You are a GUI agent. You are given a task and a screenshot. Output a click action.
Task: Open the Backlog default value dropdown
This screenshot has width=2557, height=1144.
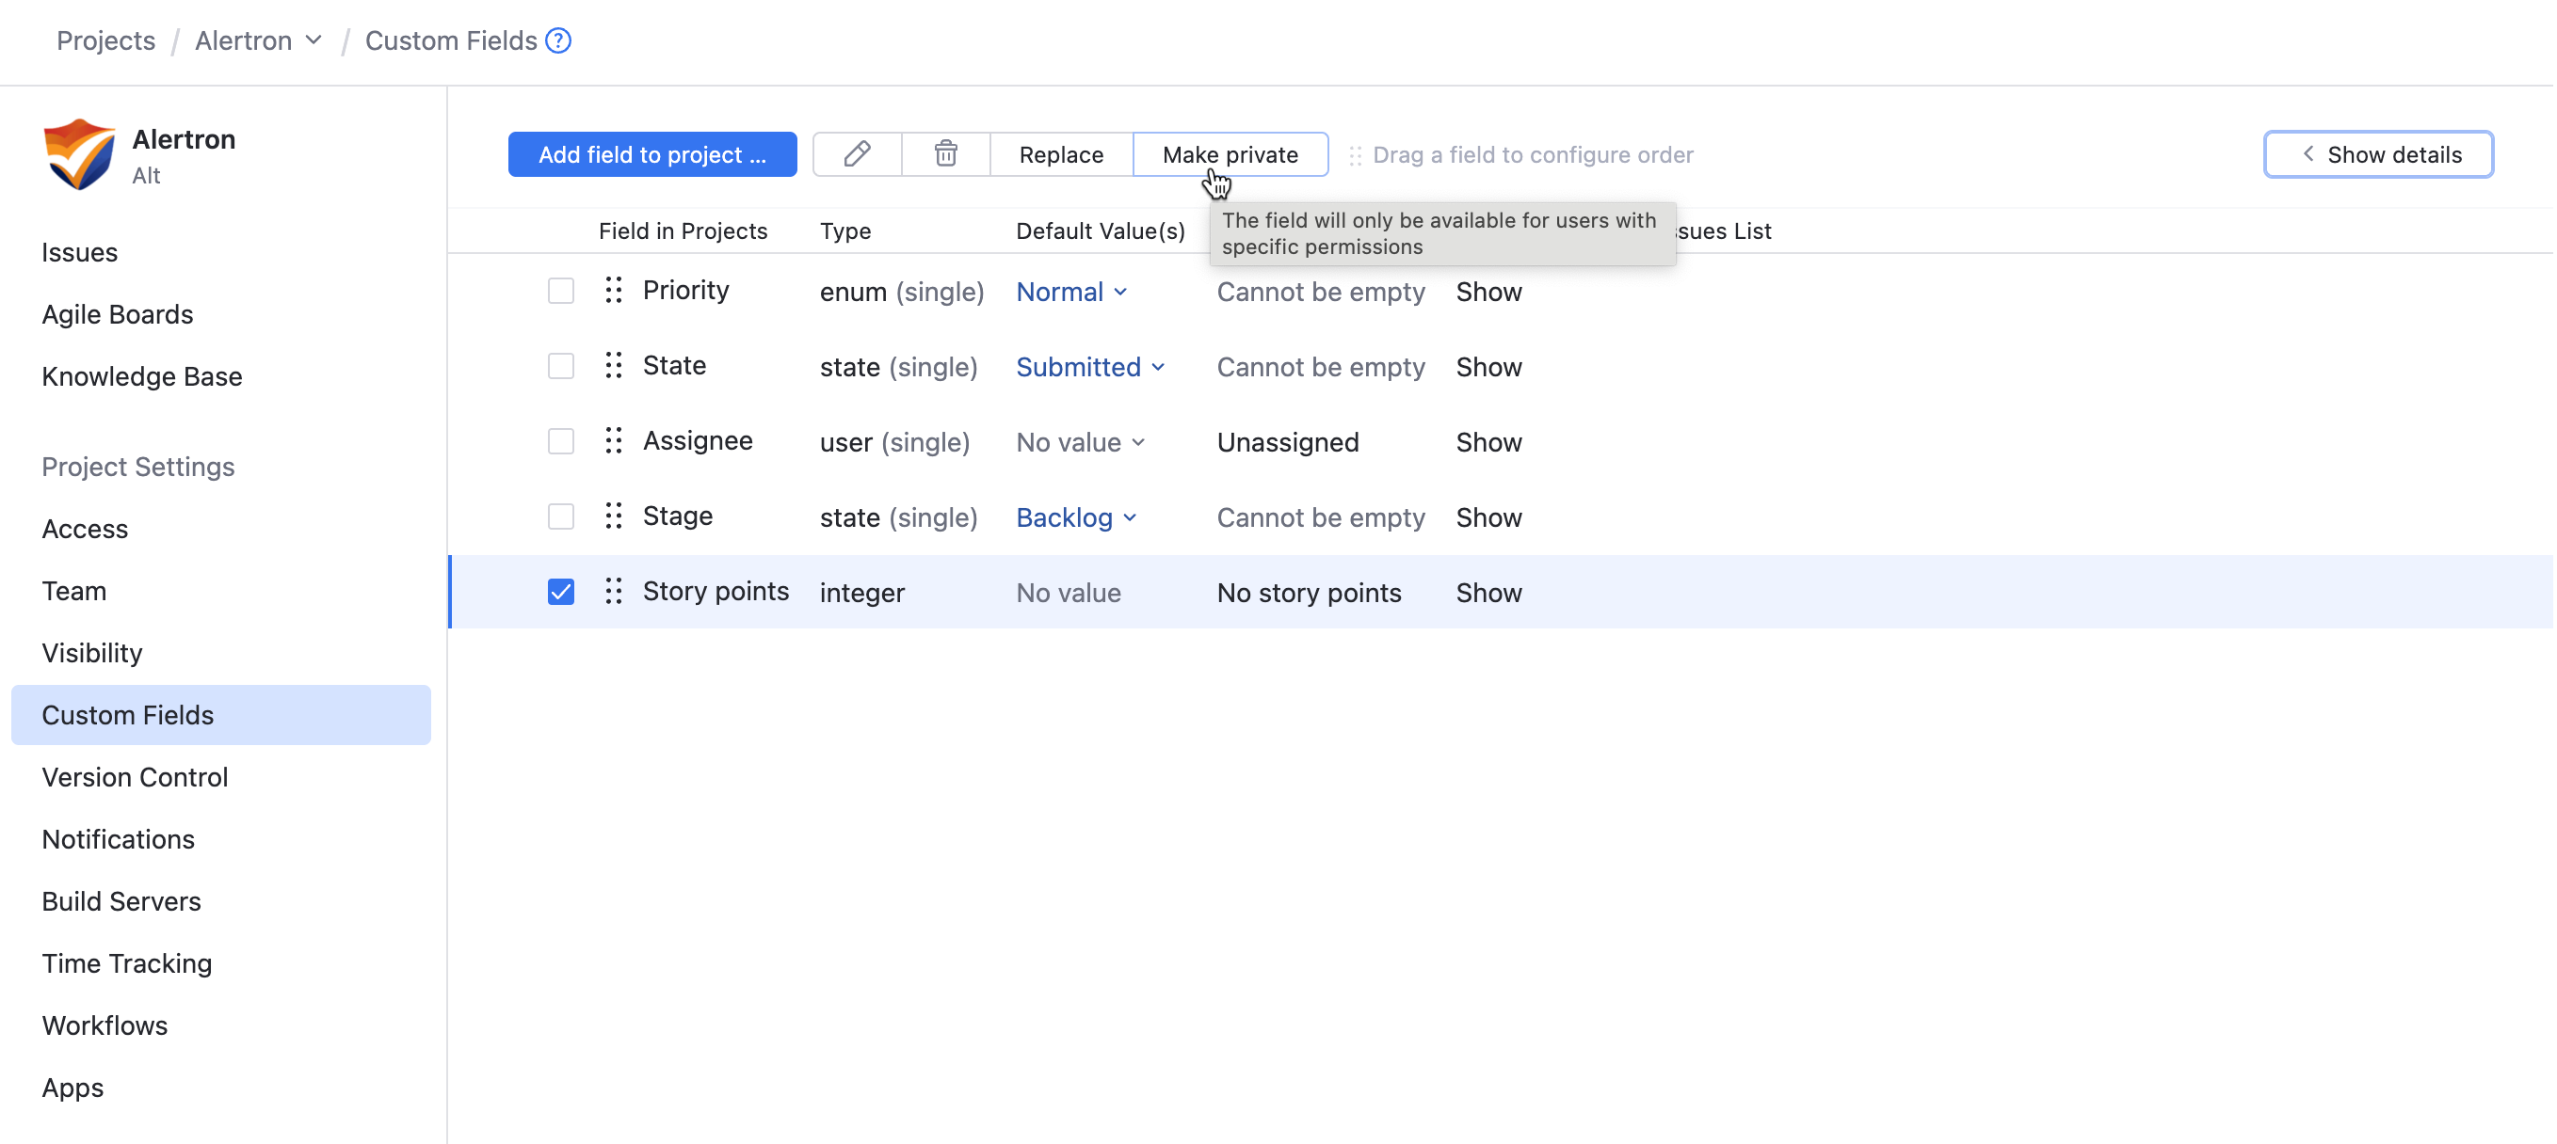tap(1075, 516)
